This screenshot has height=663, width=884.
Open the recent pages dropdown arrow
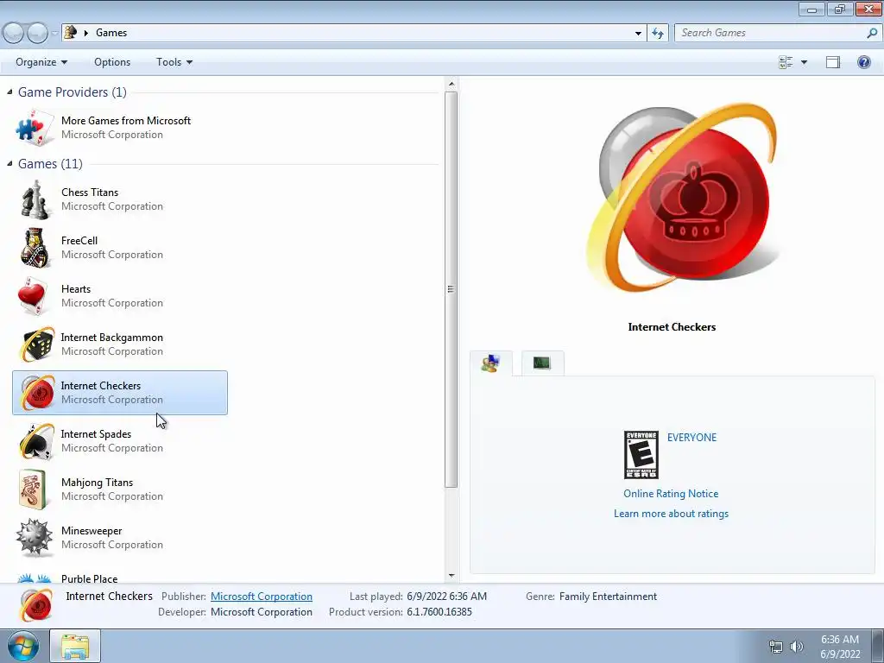54,34
